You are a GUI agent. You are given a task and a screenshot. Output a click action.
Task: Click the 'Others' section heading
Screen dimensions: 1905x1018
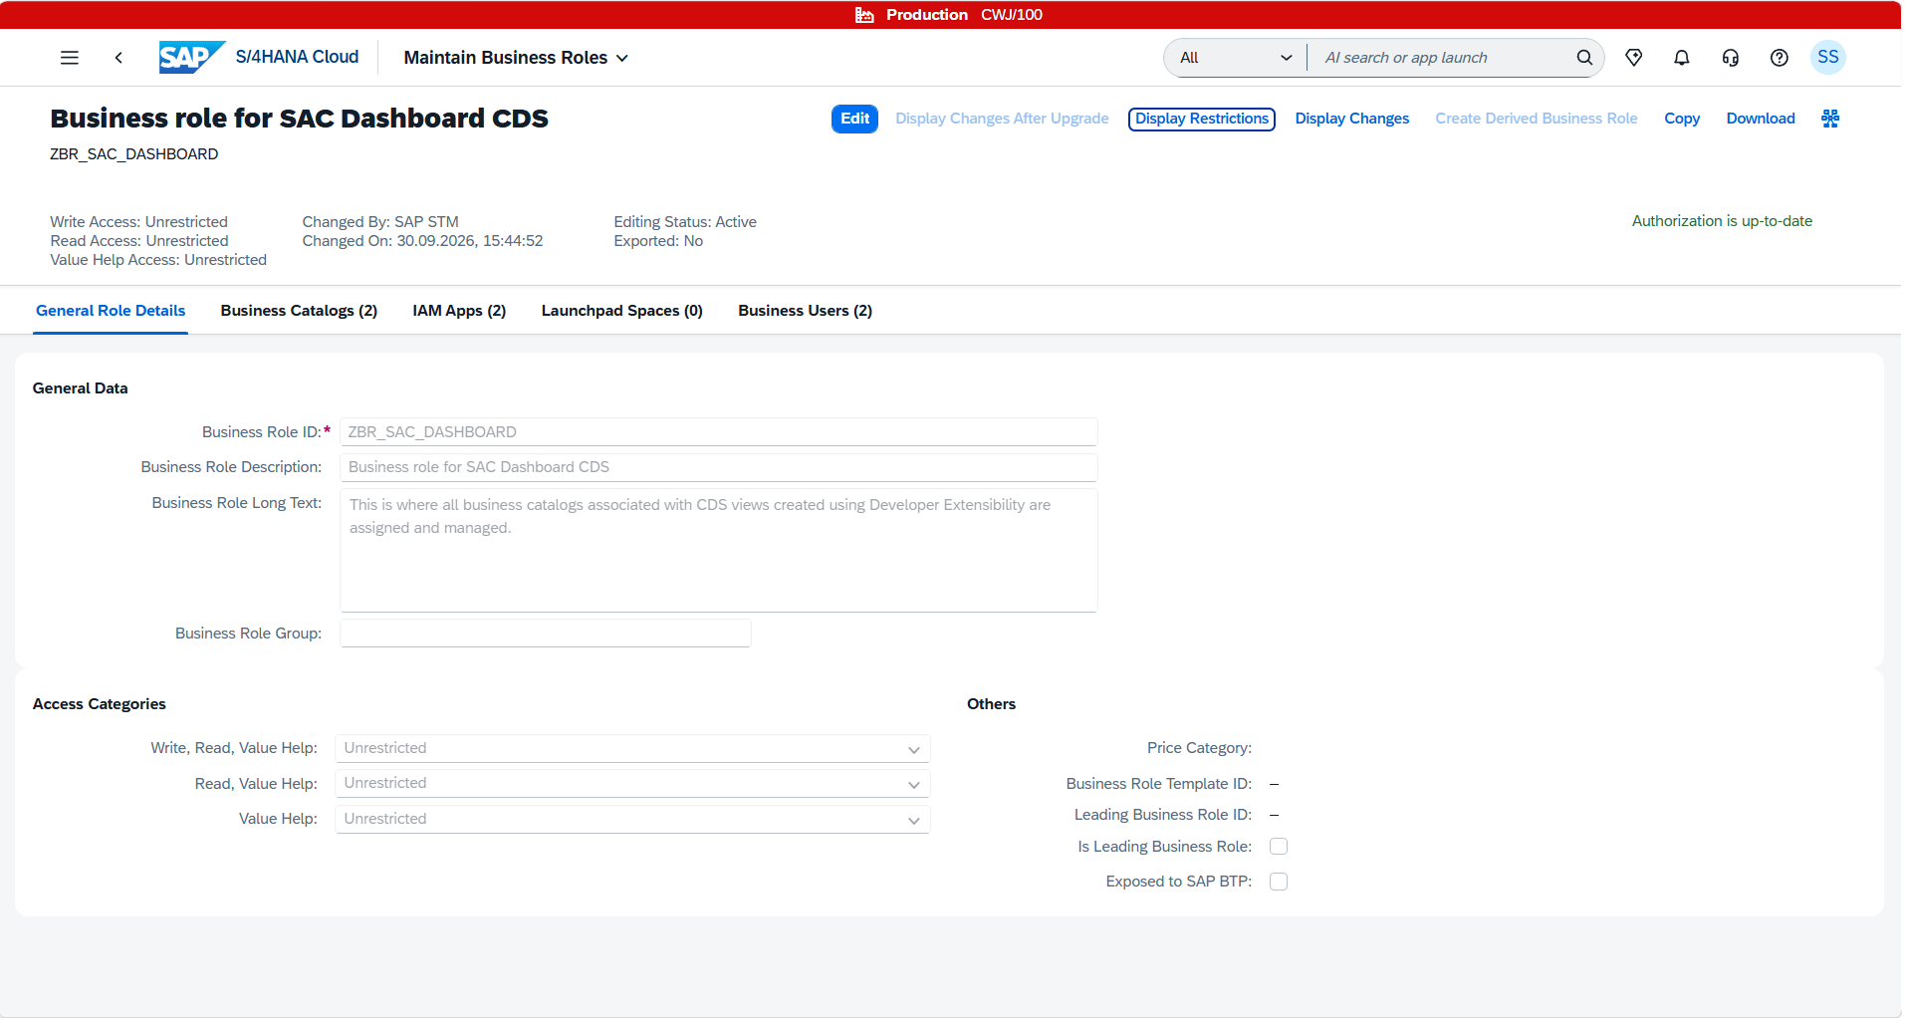click(x=992, y=704)
